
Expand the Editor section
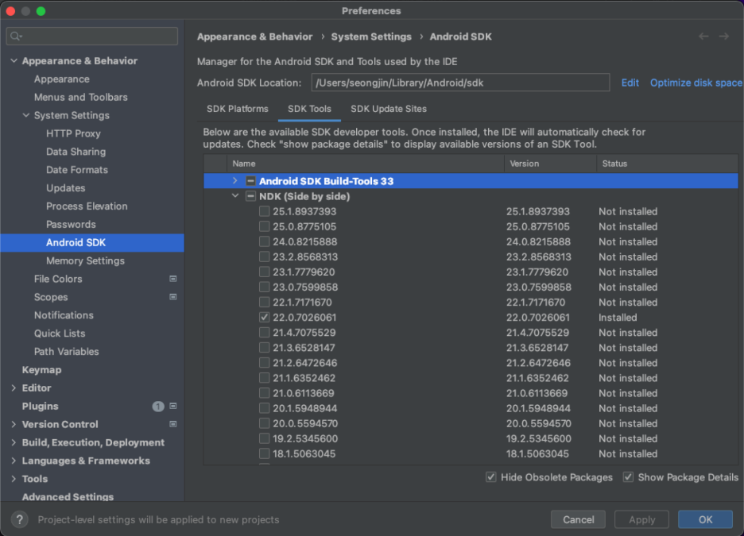(14, 388)
